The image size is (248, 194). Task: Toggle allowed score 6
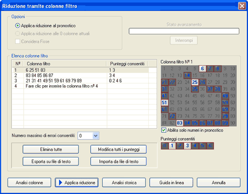(210, 145)
